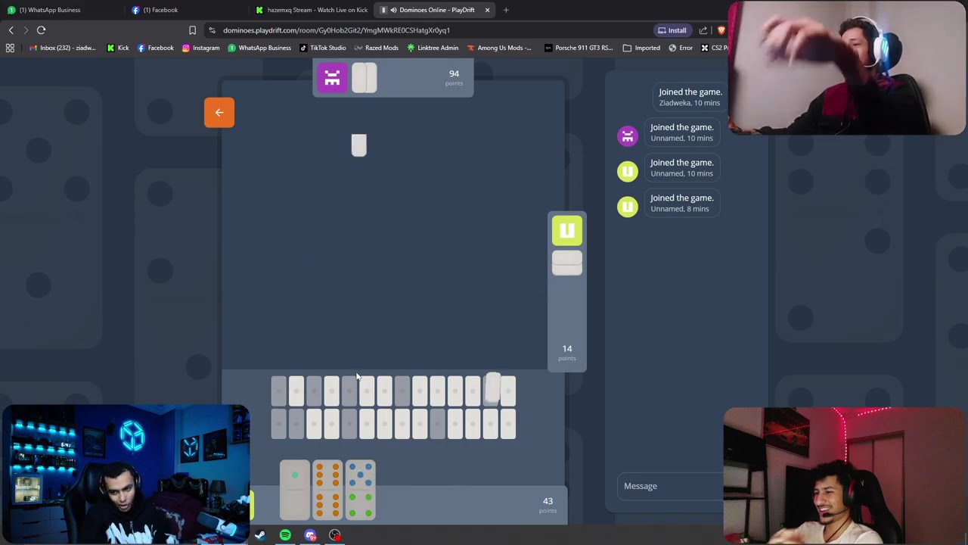Click the yellow-green avatar in the right player panel
The image size is (968, 545).
point(567,231)
